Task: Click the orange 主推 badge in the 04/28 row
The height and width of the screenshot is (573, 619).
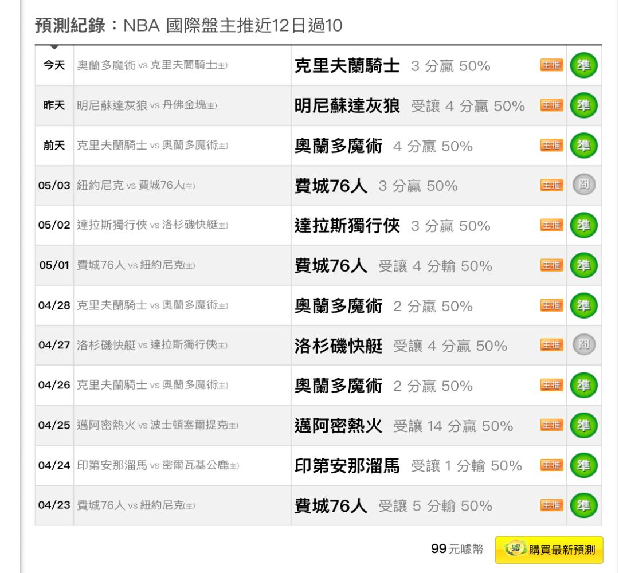Action: (551, 305)
